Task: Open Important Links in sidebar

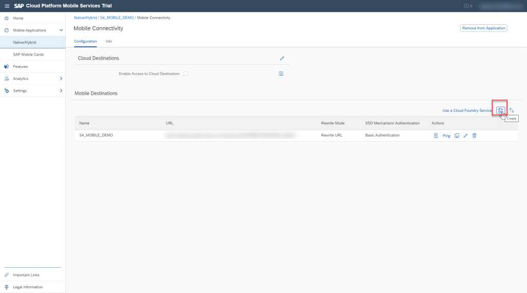Action: click(x=32, y=275)
